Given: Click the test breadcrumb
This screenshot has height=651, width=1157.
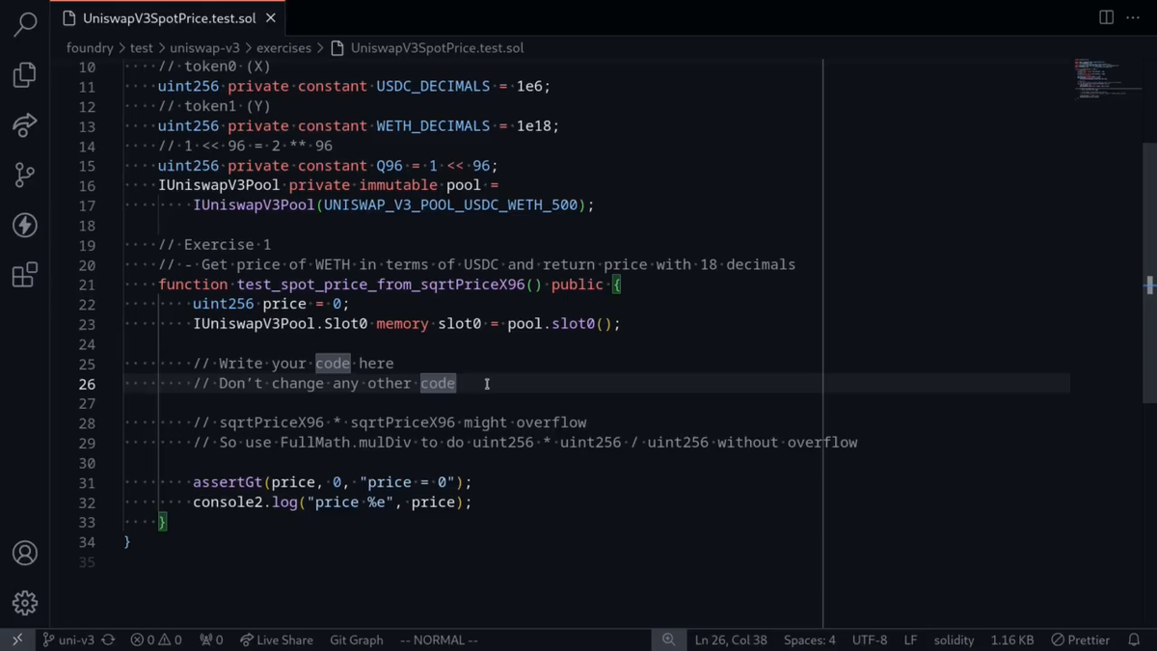Looking at the screenshot, I should click(142, 47).
